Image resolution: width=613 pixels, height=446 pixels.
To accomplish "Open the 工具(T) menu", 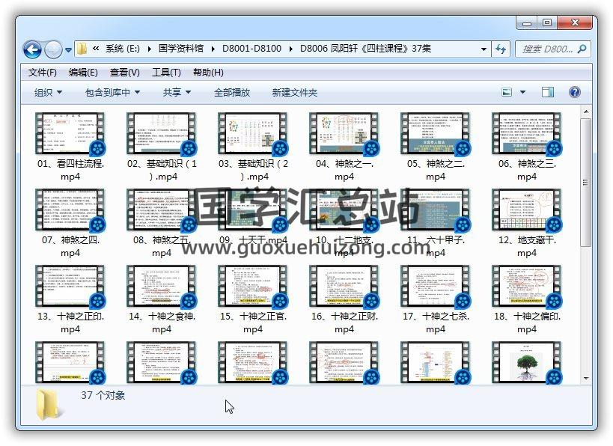I will tap(166, 73).
